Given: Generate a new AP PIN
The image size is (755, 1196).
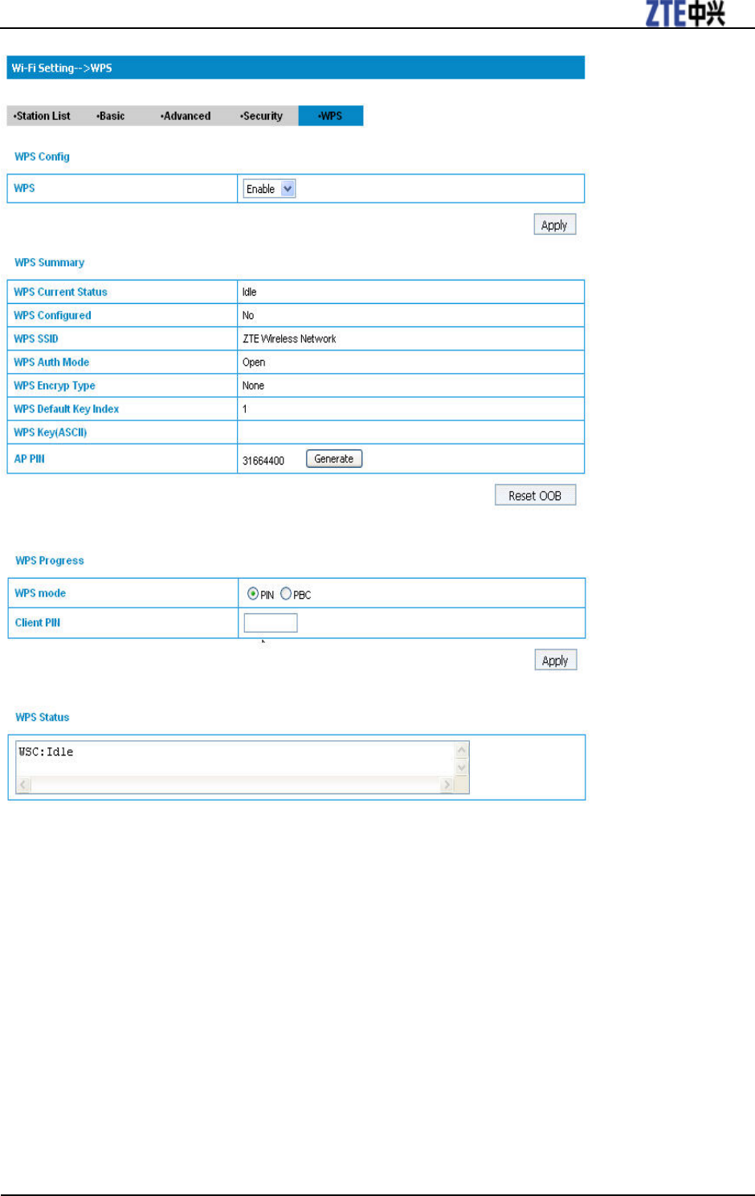Looking at the screenshot, I should 334,459.
